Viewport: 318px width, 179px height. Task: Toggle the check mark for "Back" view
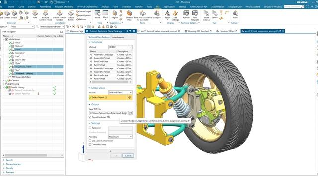pos(10,43)
